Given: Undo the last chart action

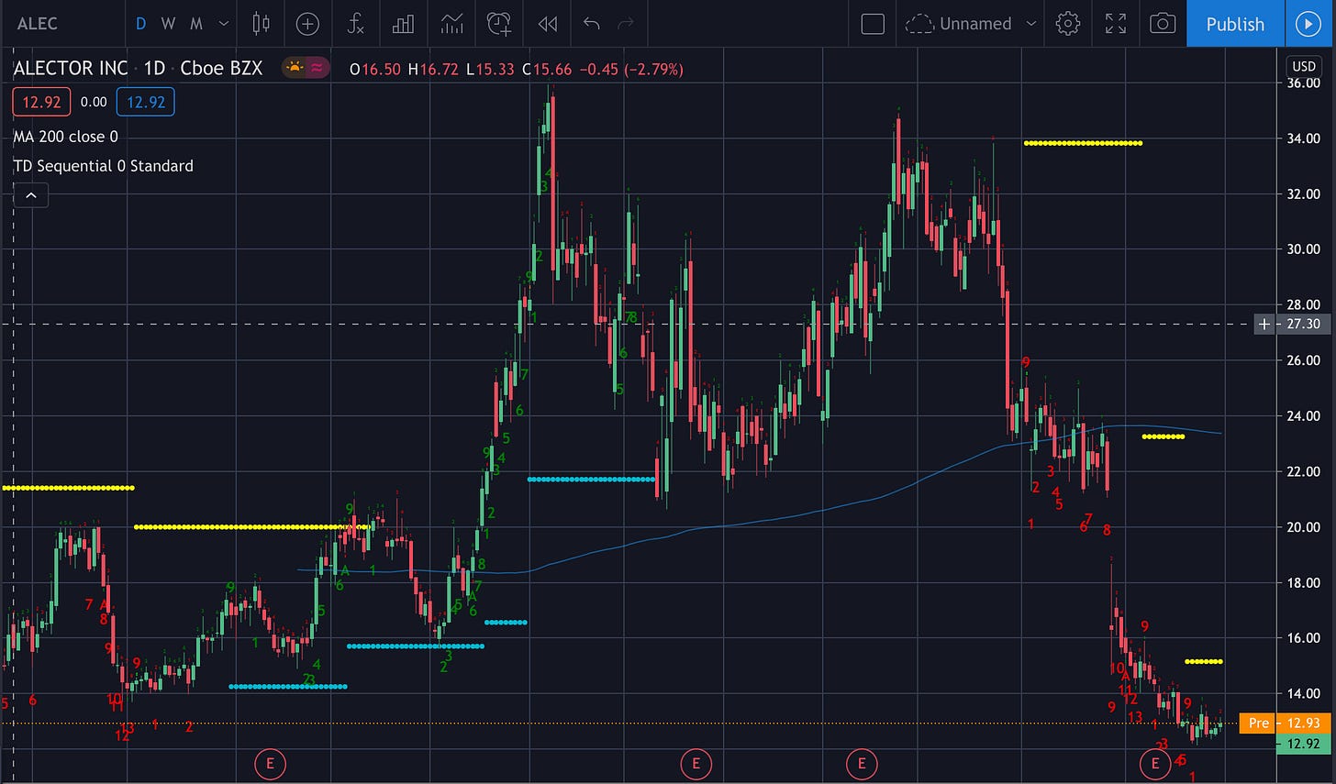Looking at the screenshot, I should (x=592, y=24).
